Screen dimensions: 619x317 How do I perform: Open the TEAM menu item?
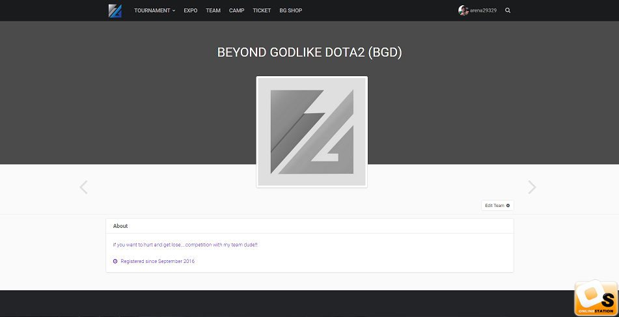pyautogui.click(x=213, y=10)
